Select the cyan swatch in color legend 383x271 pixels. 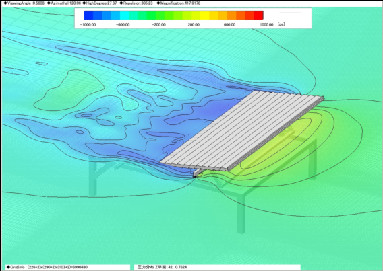pyautogui.click(x=124, y=15)
